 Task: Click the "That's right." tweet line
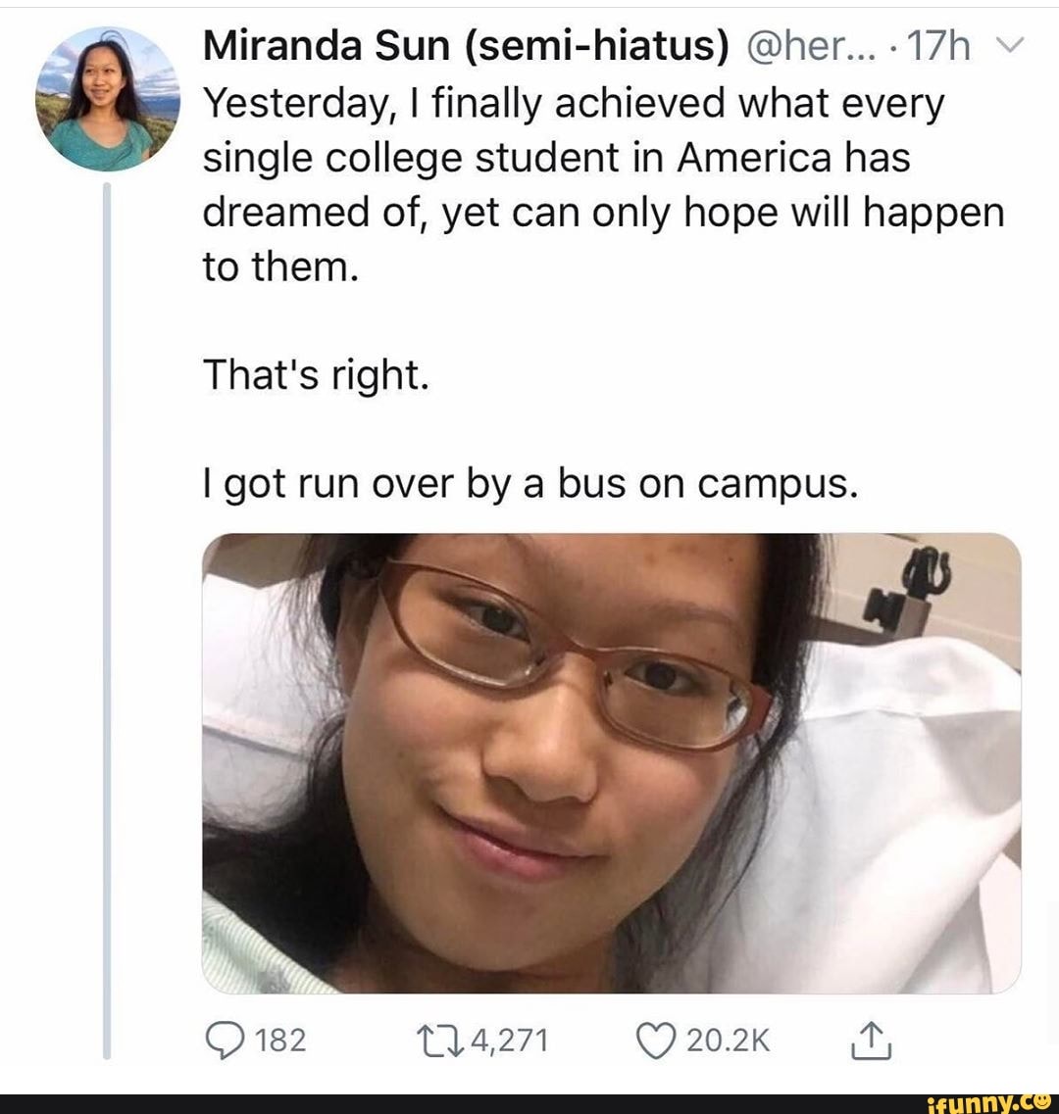tap(316, 374)
